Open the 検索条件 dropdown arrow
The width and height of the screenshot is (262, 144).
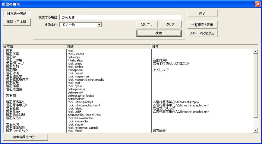99,25
